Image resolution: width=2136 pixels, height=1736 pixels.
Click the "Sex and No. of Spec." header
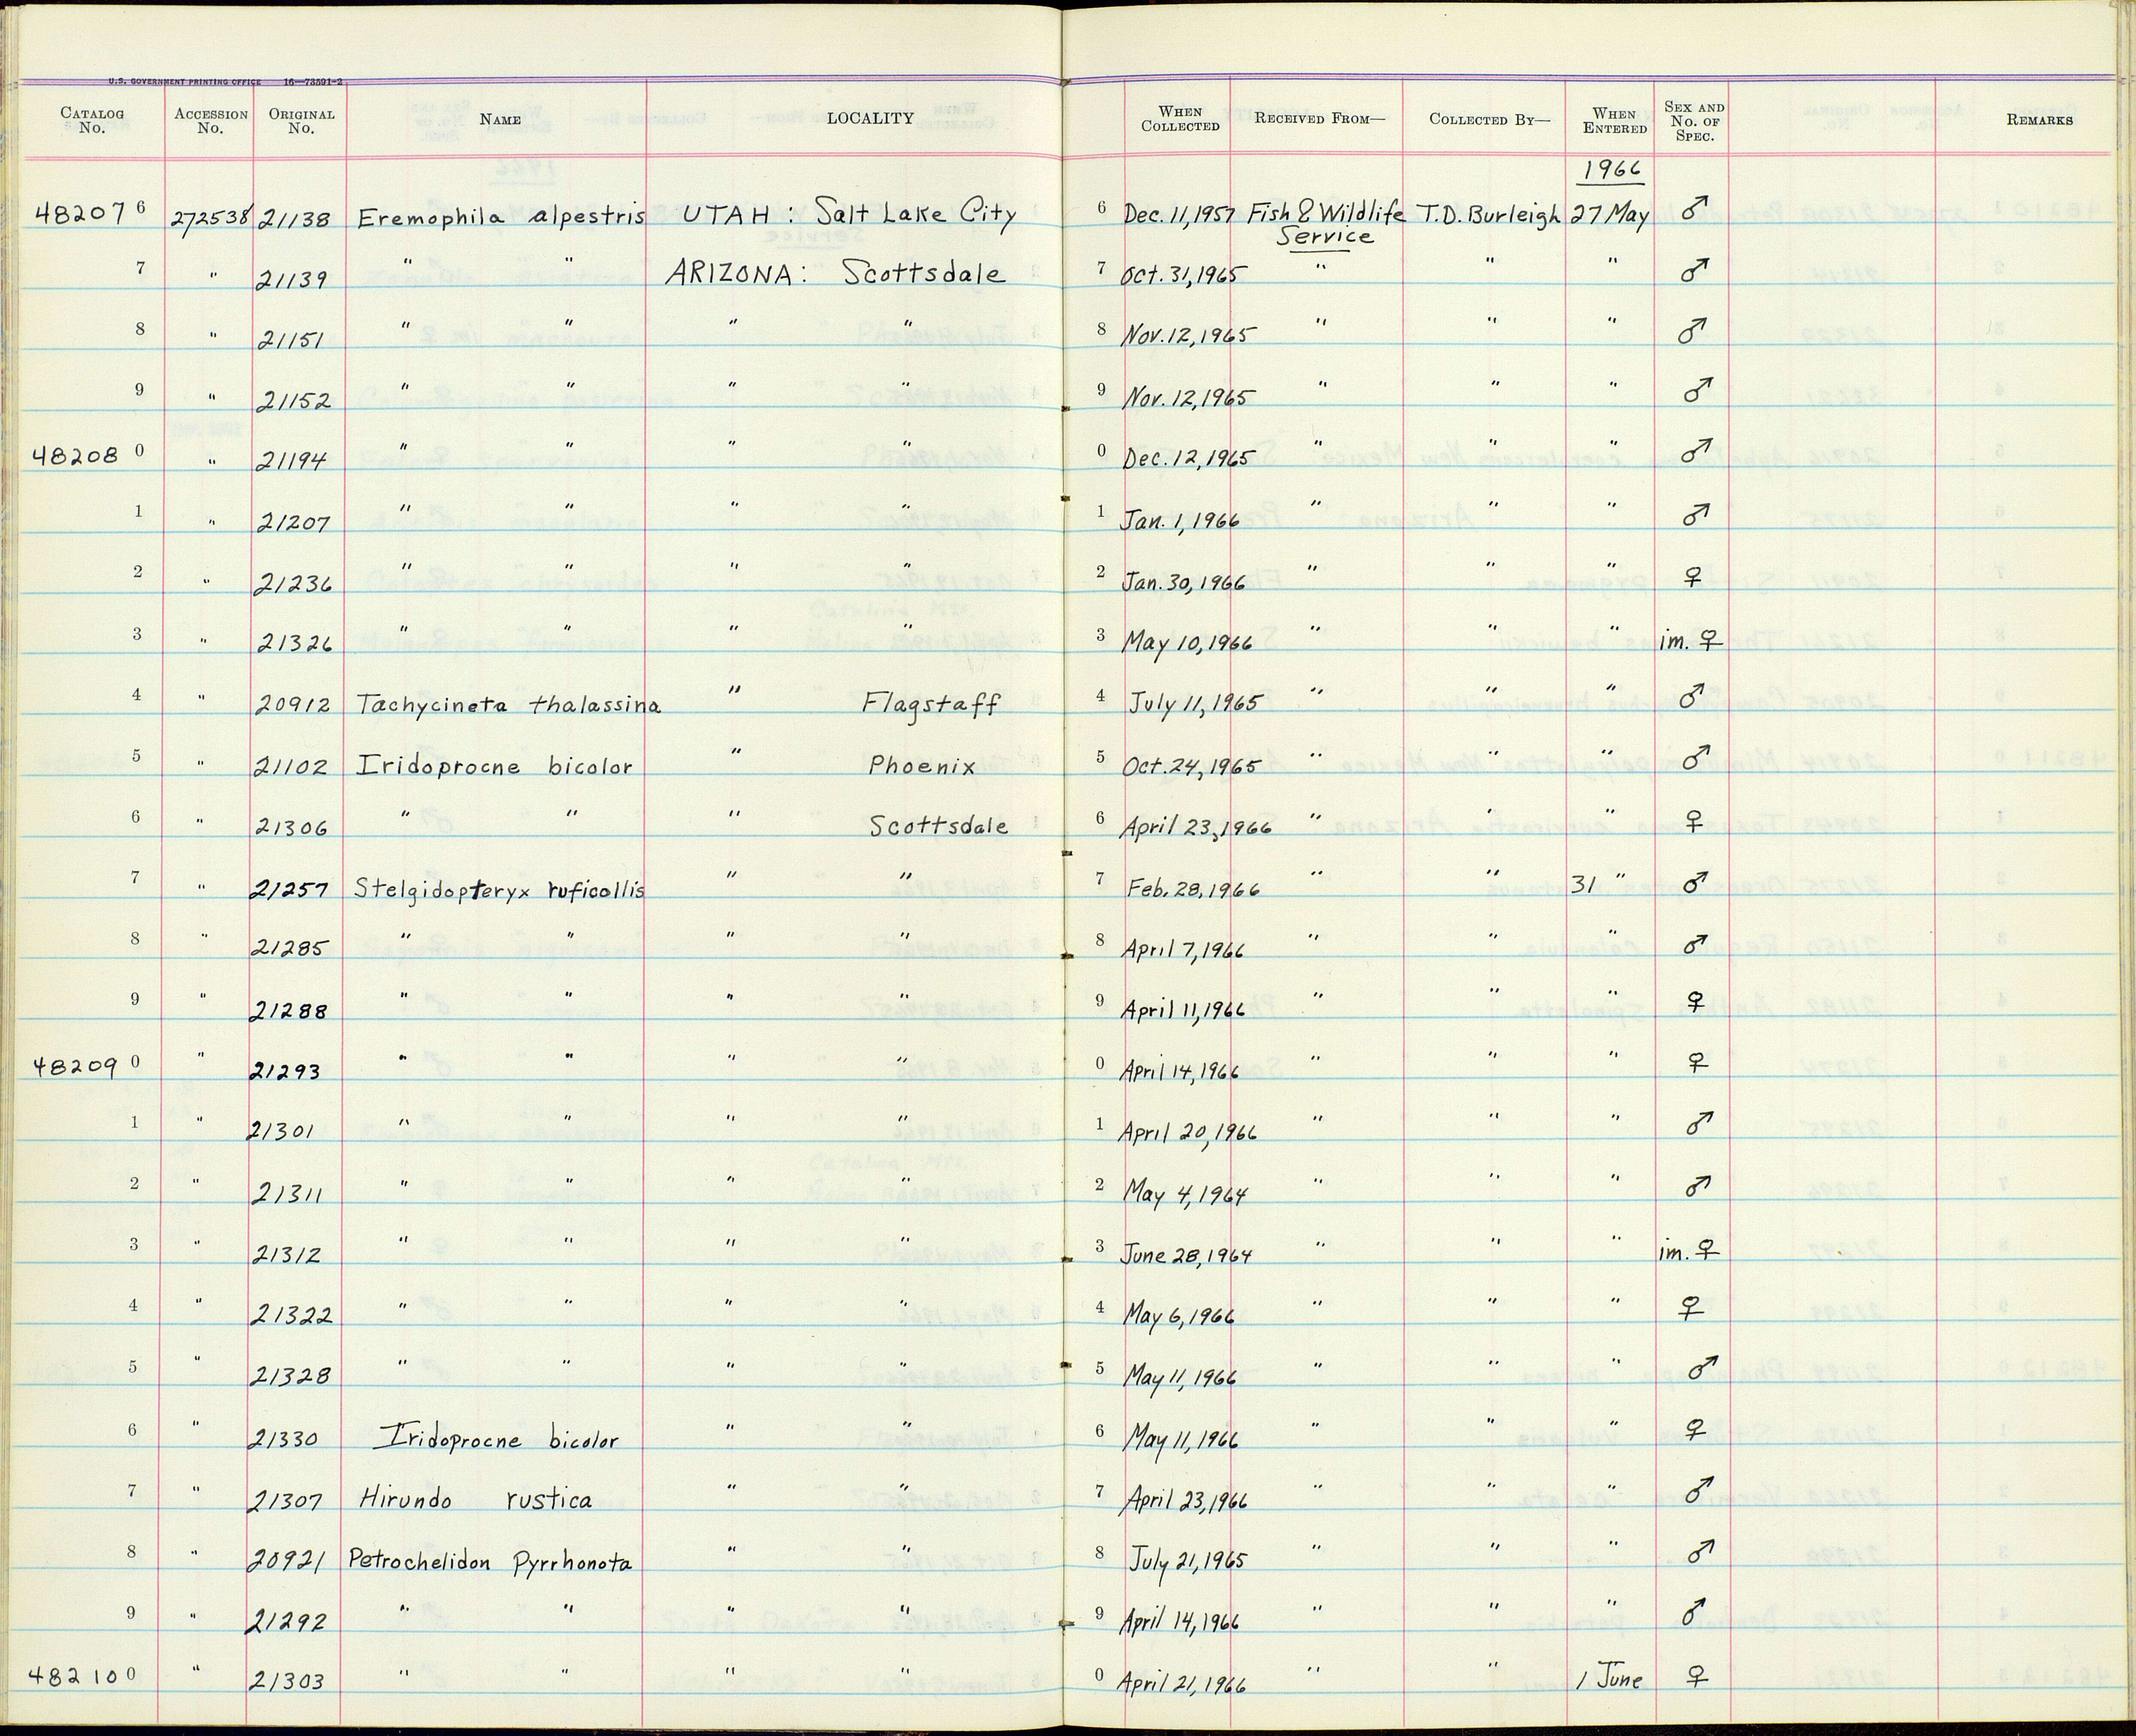1694,121
